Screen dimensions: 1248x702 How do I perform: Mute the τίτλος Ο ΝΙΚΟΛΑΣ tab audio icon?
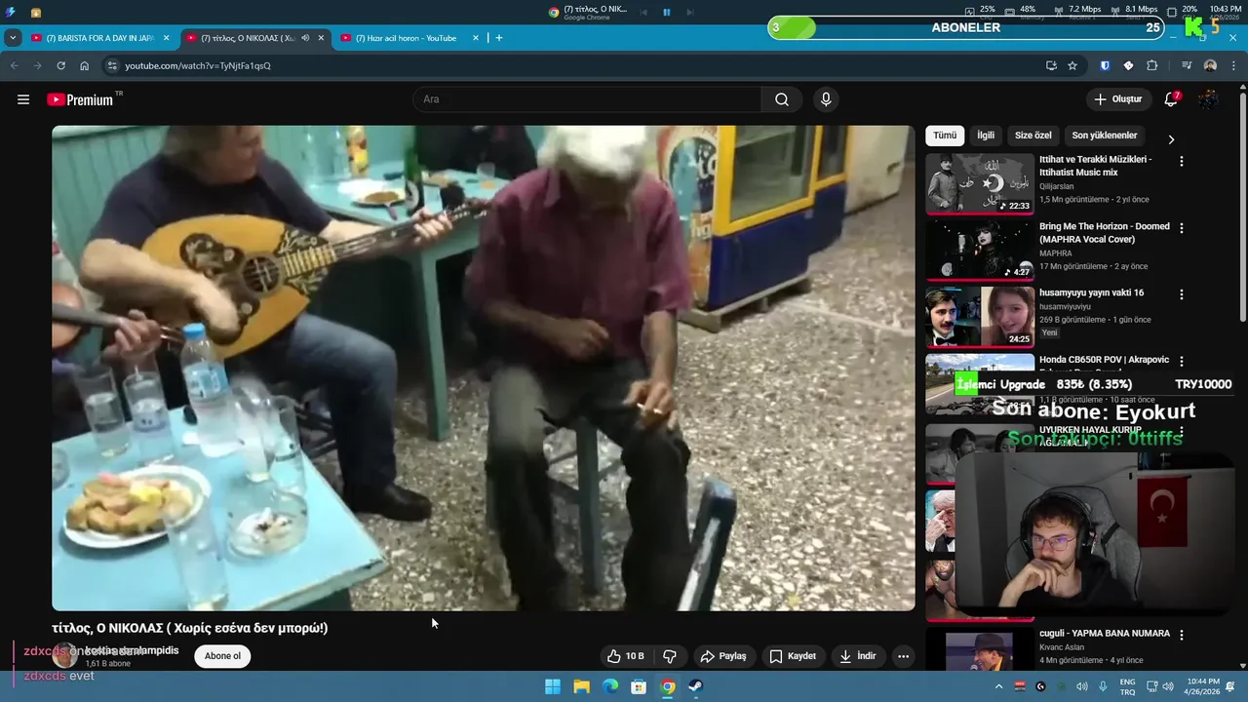pos(305,38)
